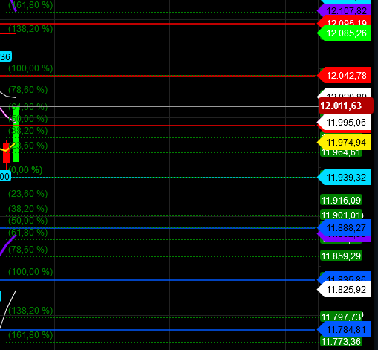This screenshot has width=378, height=350.
Task: Click the cyan 11.939,32 price label
Action: point(344,178)
